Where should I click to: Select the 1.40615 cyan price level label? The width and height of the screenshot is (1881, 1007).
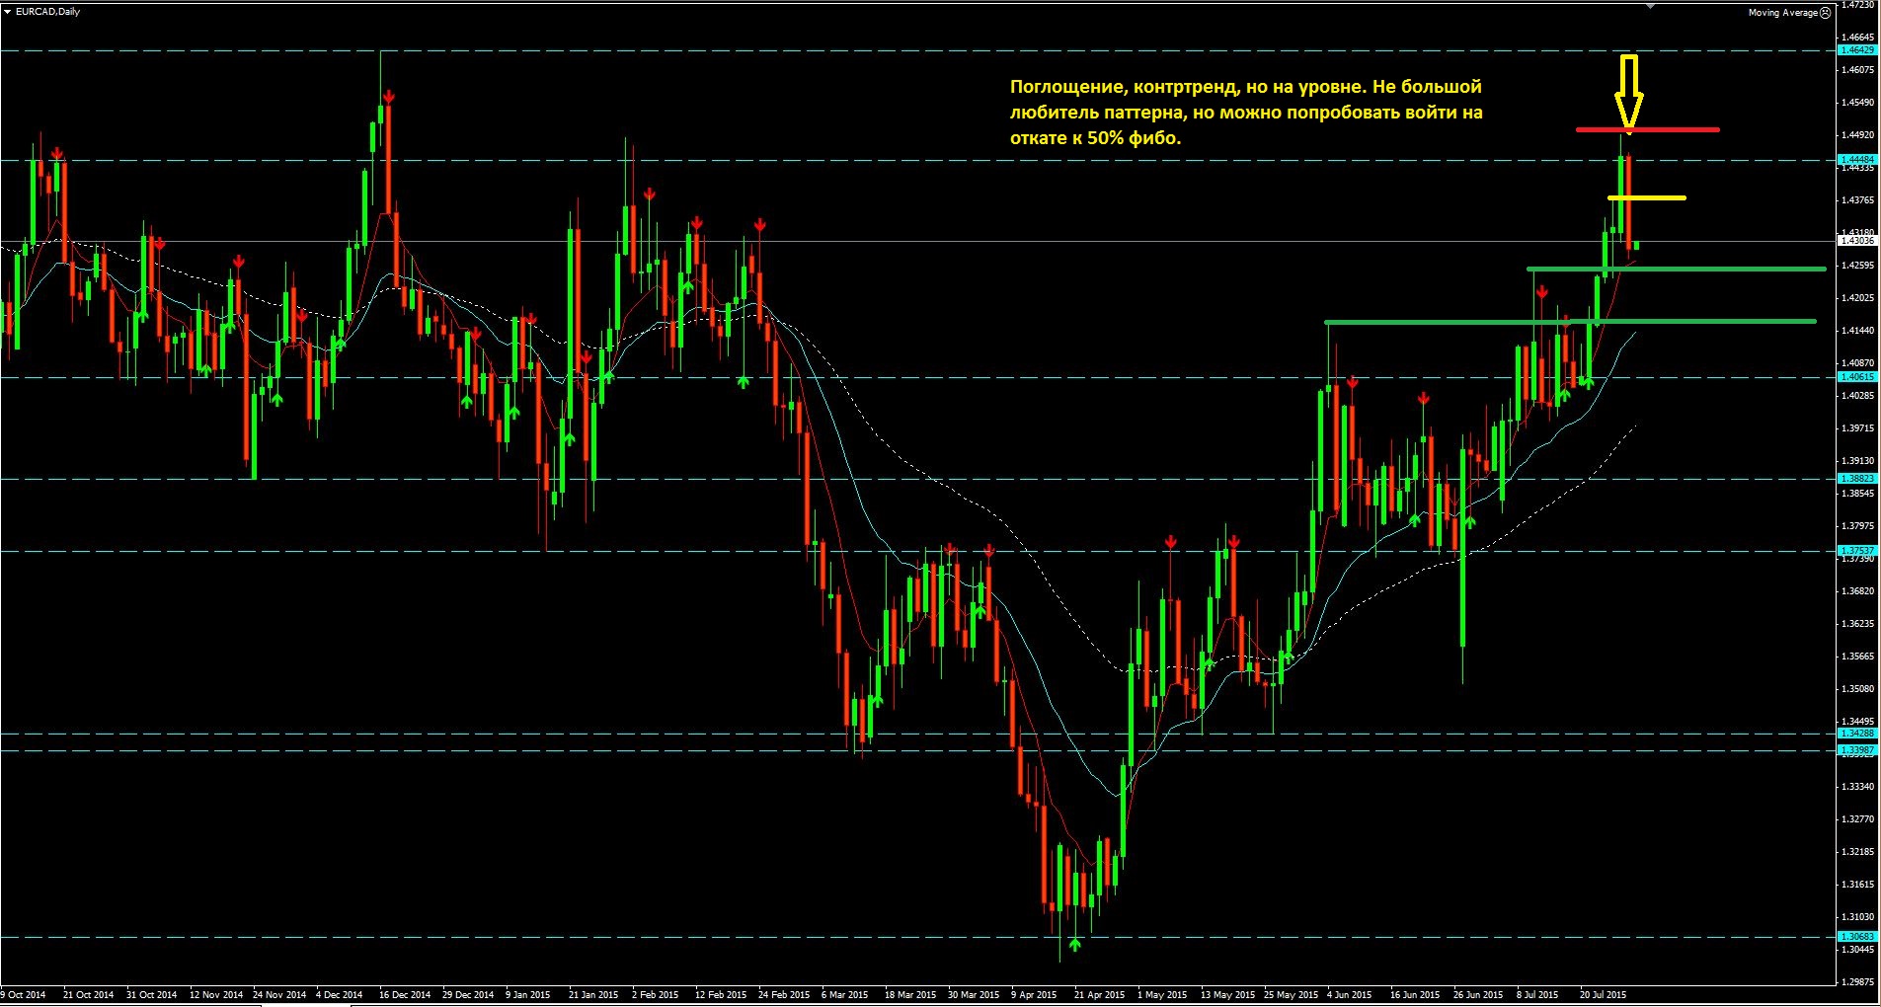pos(1856,377)
